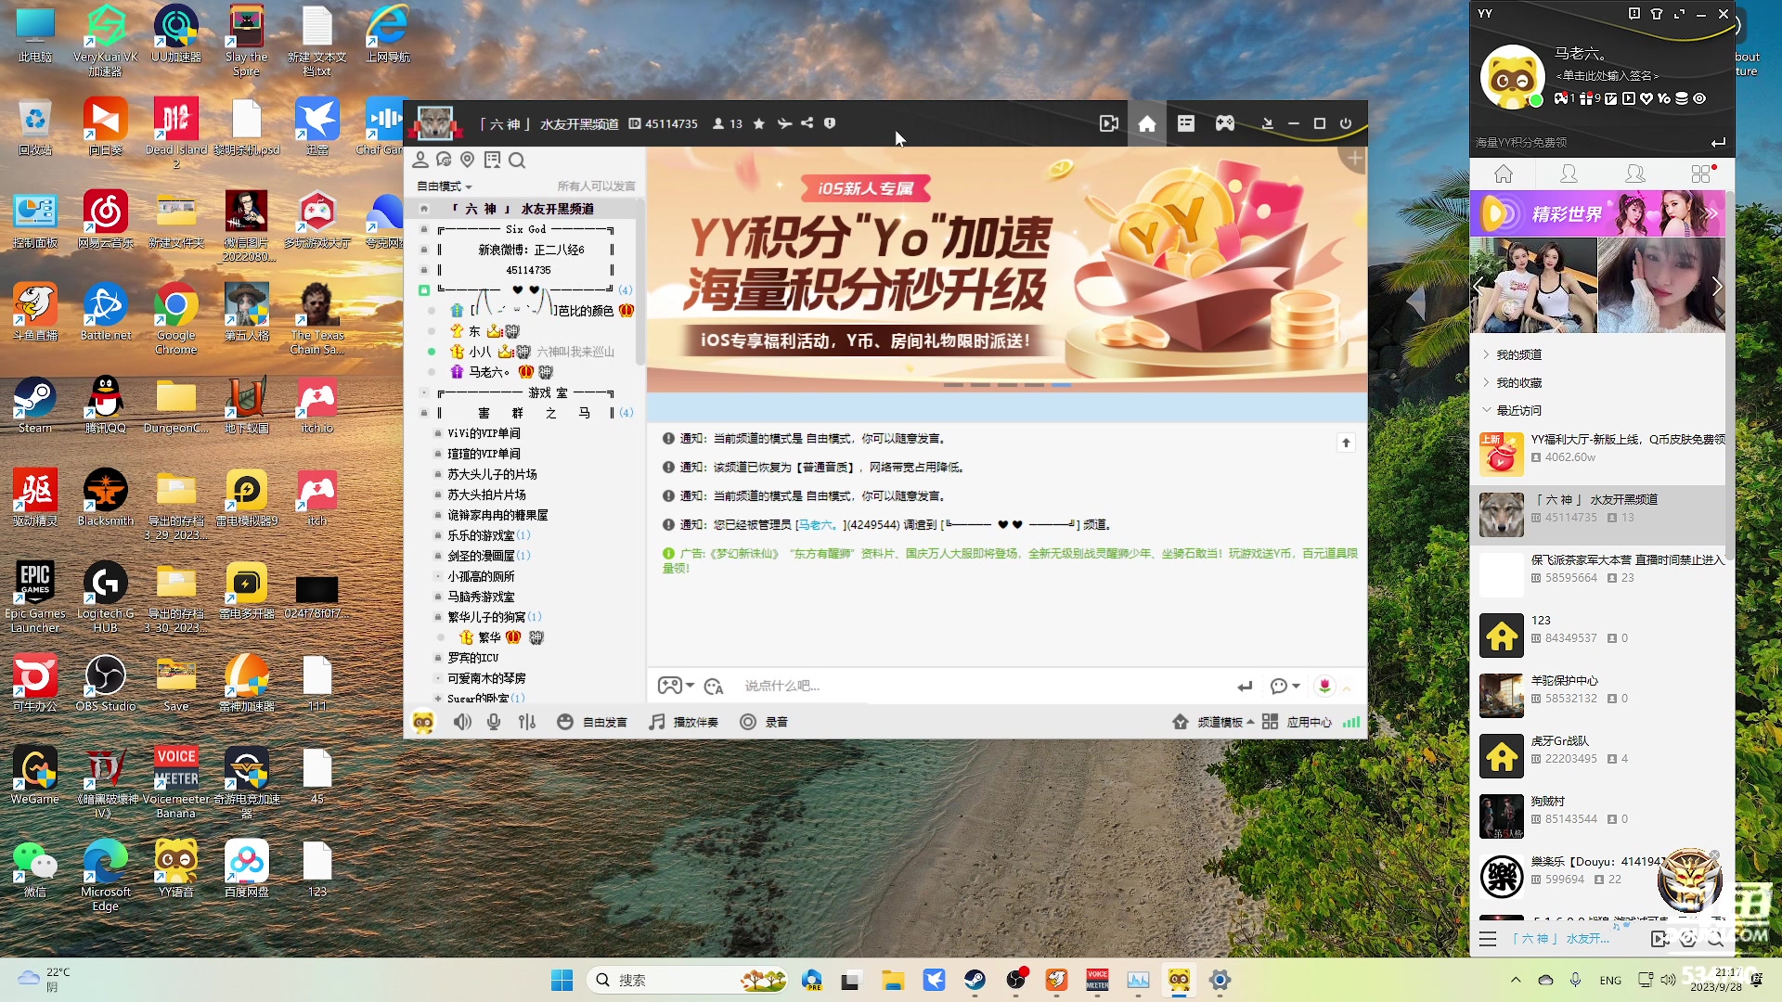
Task: Open the emoji and font icon in chat bar
Action: pos(713,686)
